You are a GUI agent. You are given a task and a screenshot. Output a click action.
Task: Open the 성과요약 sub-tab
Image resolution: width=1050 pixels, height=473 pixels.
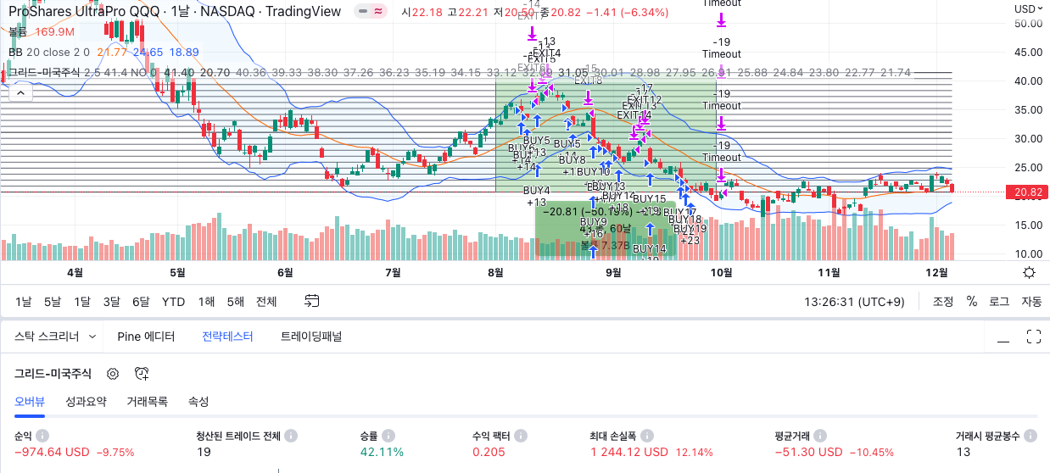[x=86, y=402]
